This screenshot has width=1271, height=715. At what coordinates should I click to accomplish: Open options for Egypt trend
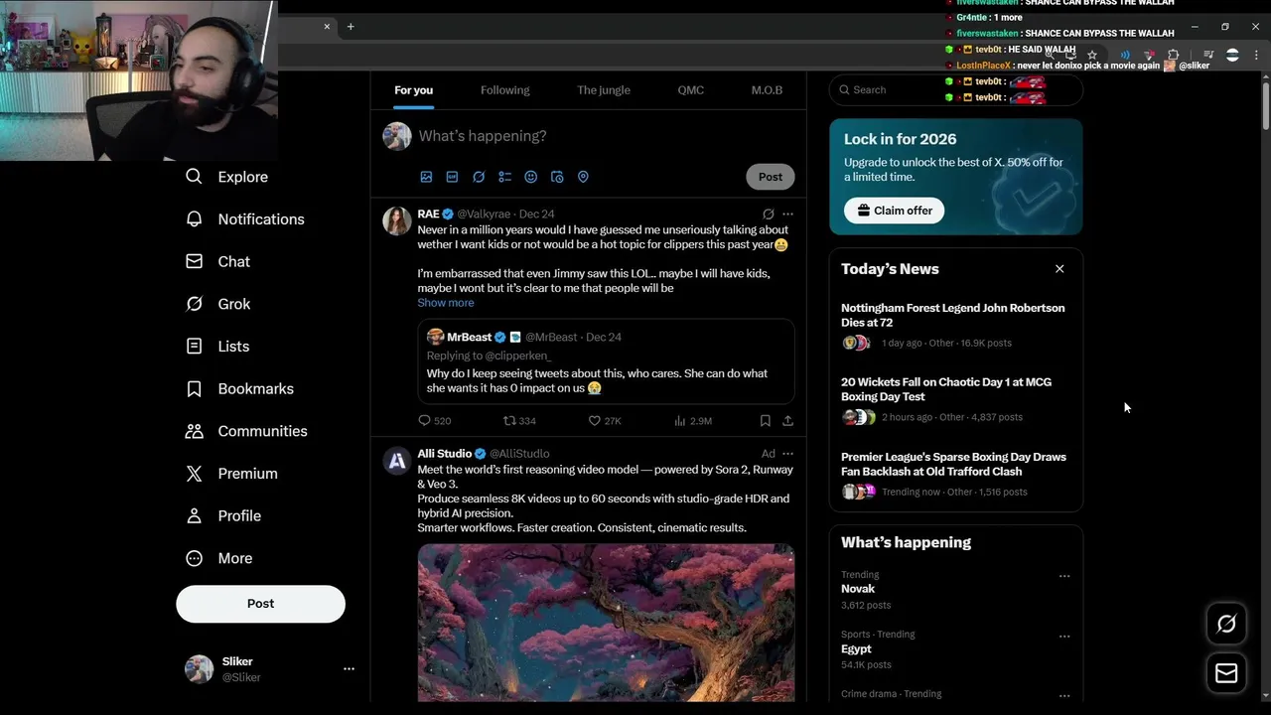[x=1064, y=636]
